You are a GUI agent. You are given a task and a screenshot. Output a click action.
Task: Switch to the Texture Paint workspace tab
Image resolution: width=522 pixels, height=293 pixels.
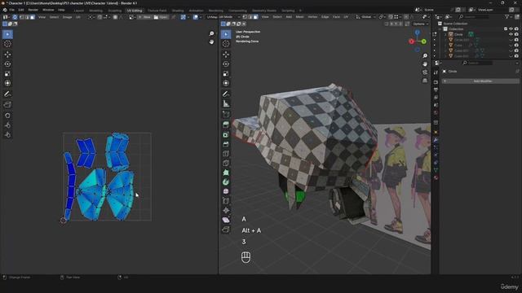point(157,11)
